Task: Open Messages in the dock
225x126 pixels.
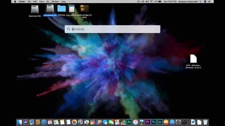Action: [105, 122]
